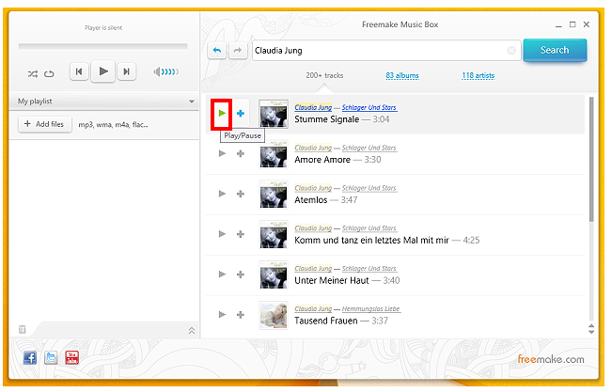Expand the My playlist dropdown
Image resolution: width=612 pixels, height=392 pixels.
click(x=192, y=102)
